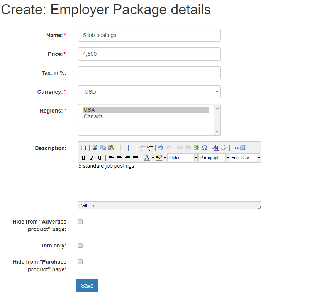Insert an ordered numbered list

pos(131,148)
